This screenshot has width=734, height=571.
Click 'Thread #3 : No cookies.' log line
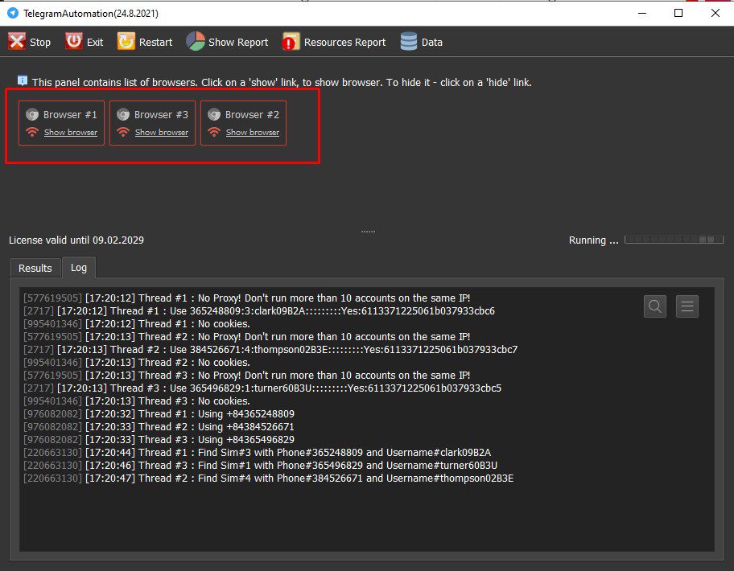(137, 401)
